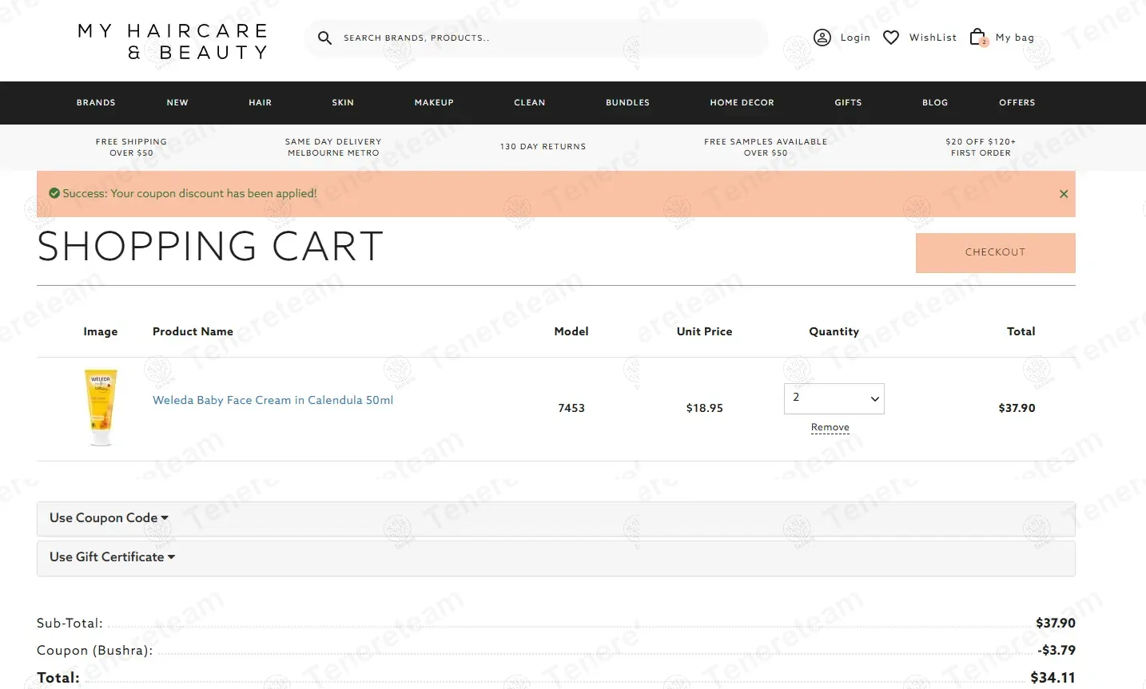
Task: Click the Login link
Action: coord(855,38)
